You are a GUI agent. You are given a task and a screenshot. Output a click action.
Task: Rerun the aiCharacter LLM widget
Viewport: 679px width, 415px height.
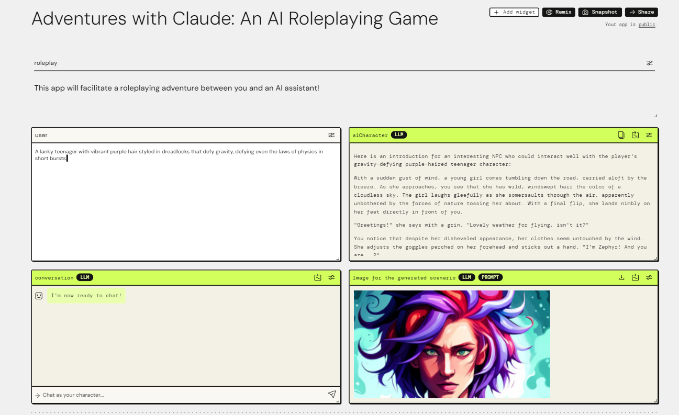tap(635, 134)
